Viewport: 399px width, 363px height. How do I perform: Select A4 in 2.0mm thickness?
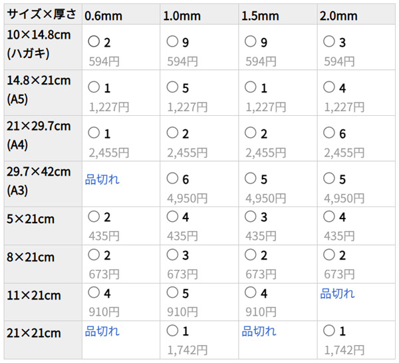click(328, 133)
